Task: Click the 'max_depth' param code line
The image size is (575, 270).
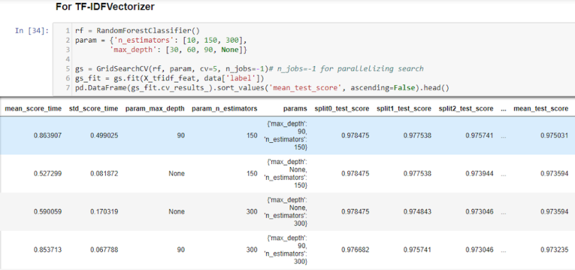Action: (179, 50)
